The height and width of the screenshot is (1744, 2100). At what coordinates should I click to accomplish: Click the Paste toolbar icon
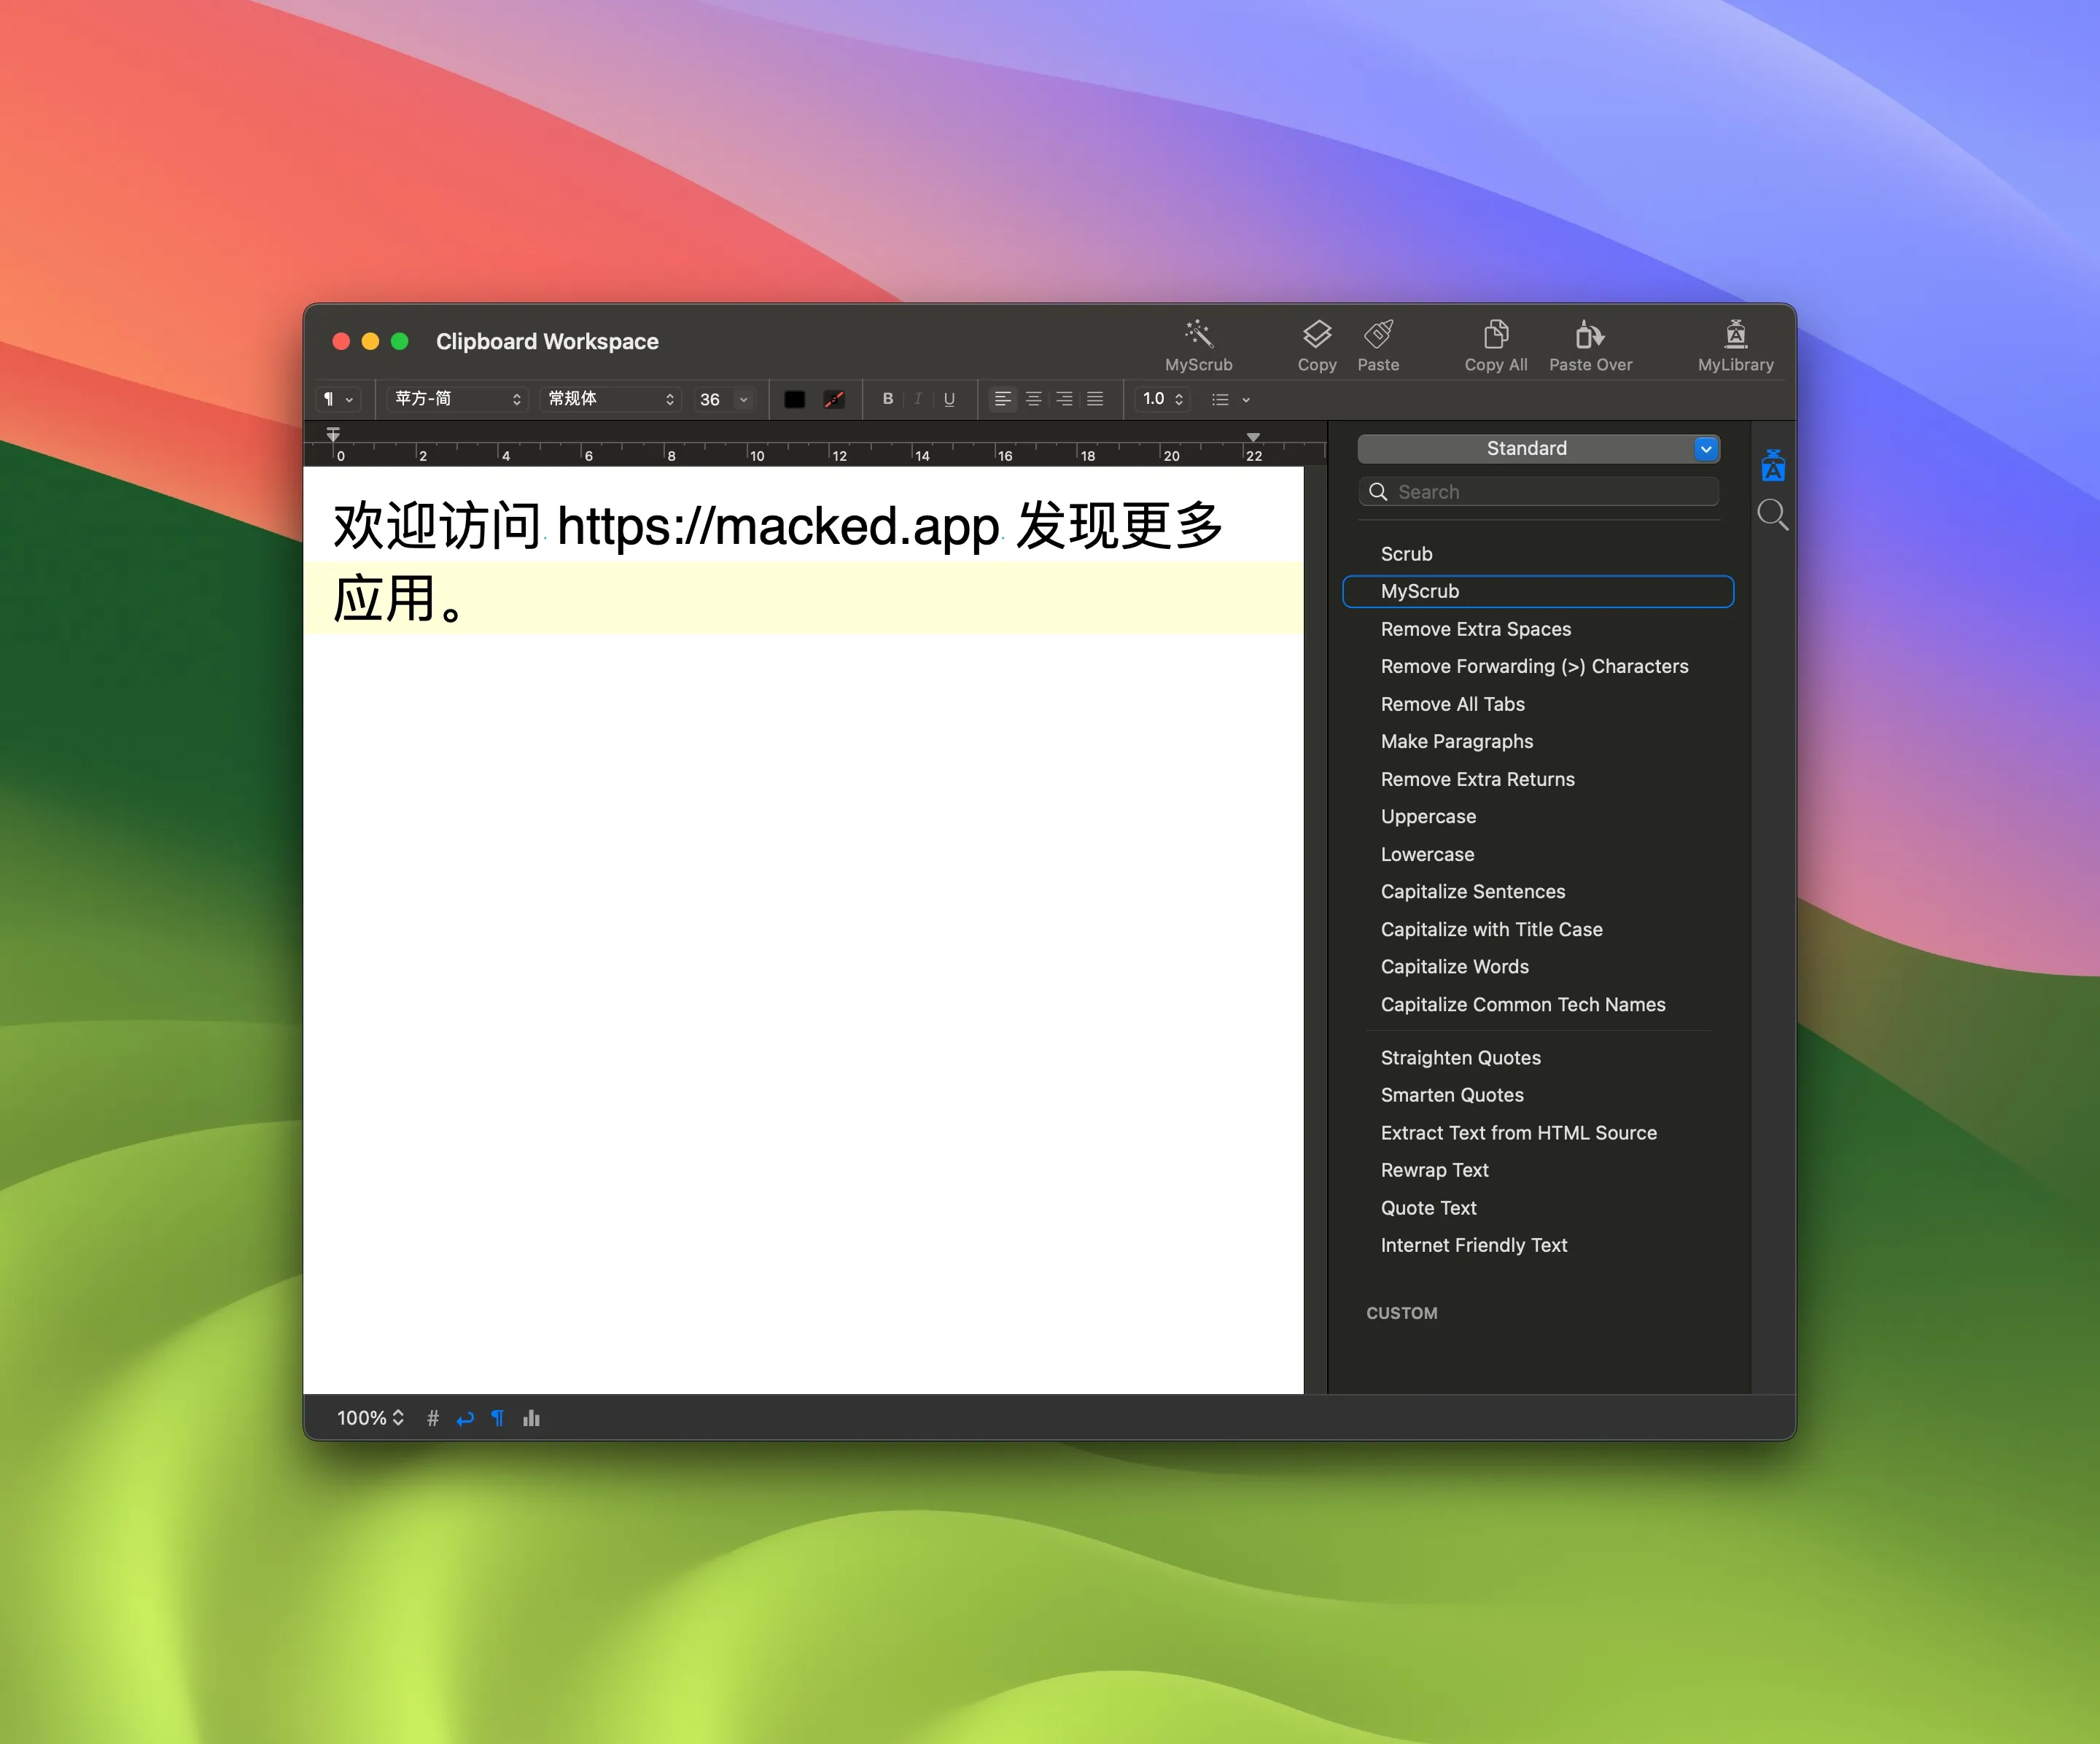coord(1378,334)
